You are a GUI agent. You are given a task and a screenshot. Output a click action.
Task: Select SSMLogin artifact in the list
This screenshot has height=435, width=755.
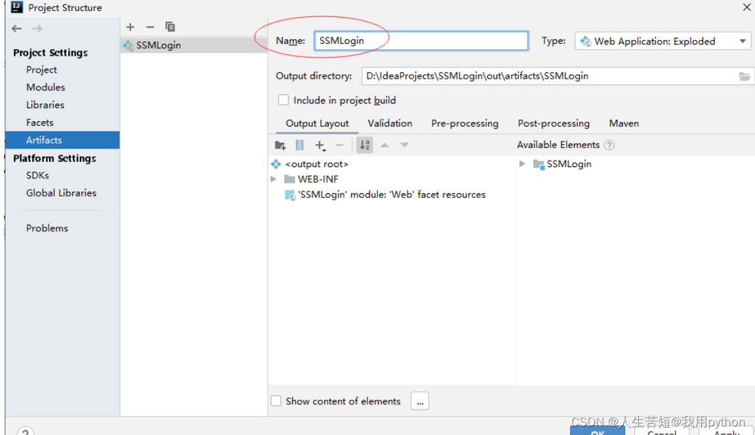(194, 45)
